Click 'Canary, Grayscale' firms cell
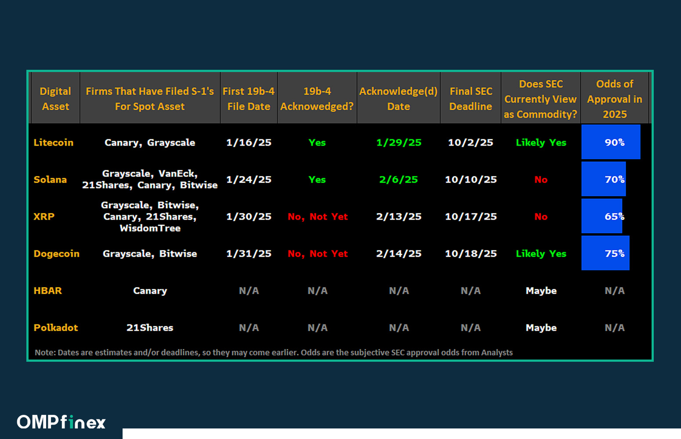Image resolution: width=681 pixels, height=439 pixels. pos(150,142)
